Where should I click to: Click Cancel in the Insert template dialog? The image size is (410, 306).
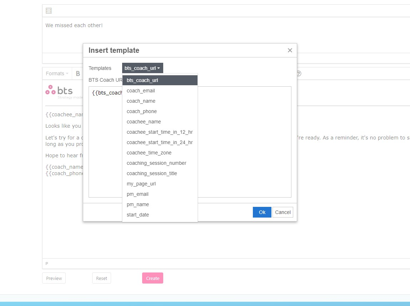tap(282, 212)
